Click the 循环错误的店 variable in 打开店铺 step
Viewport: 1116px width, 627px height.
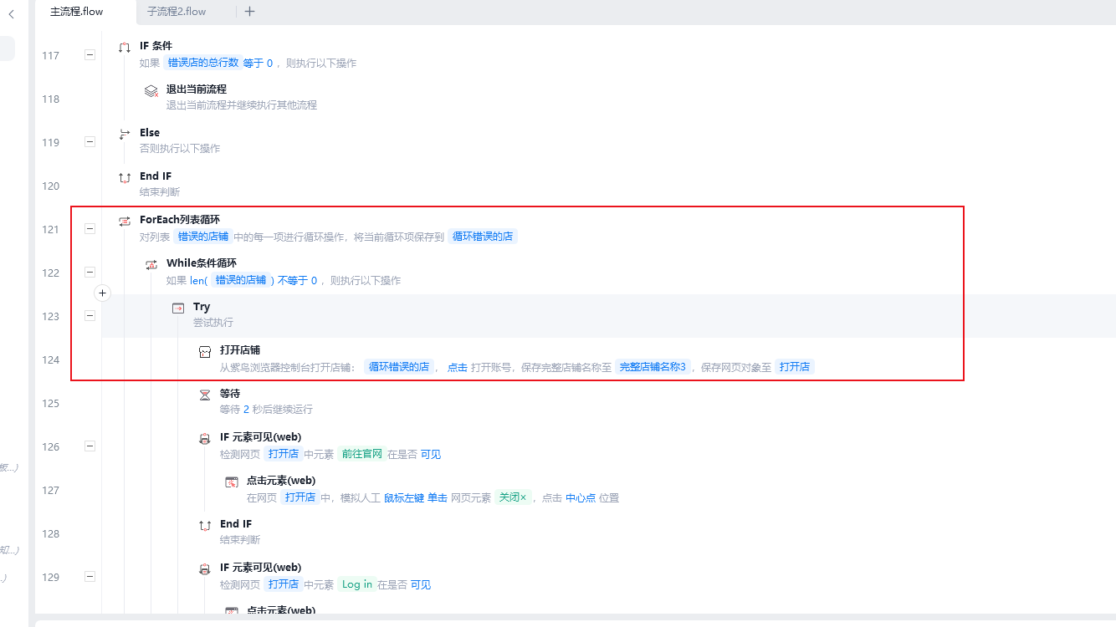pyautogui.click(x=399, y=367)
